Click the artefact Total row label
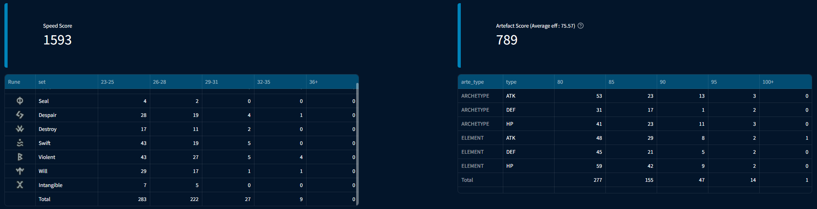The width and height of the screenshot is (817, 209). pos(467,180)
